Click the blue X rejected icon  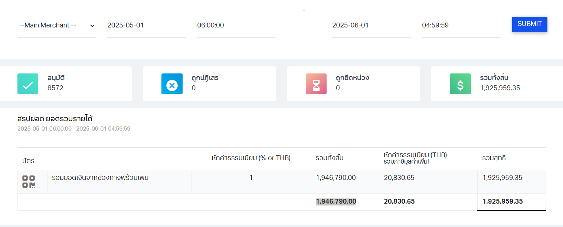coord(172,84)
